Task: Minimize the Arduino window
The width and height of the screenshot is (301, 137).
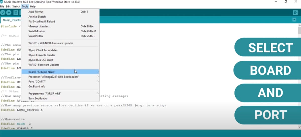Action: tap(276, 2)
